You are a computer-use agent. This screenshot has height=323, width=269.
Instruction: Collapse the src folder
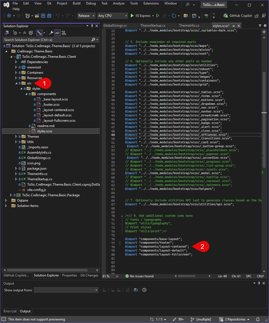16,83
